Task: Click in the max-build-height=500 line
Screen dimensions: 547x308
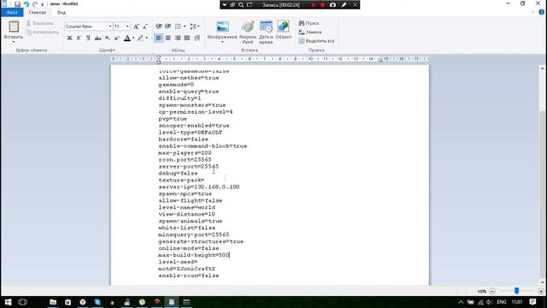Action: [x=194, y=255]
